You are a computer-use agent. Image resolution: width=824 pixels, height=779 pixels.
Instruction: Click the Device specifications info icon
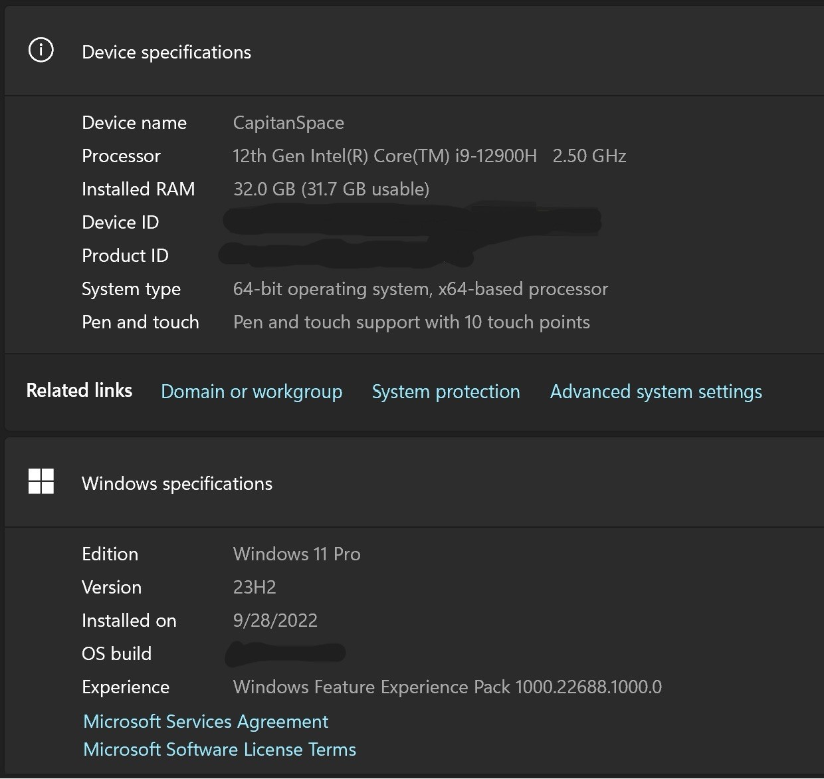coord(41,51)
